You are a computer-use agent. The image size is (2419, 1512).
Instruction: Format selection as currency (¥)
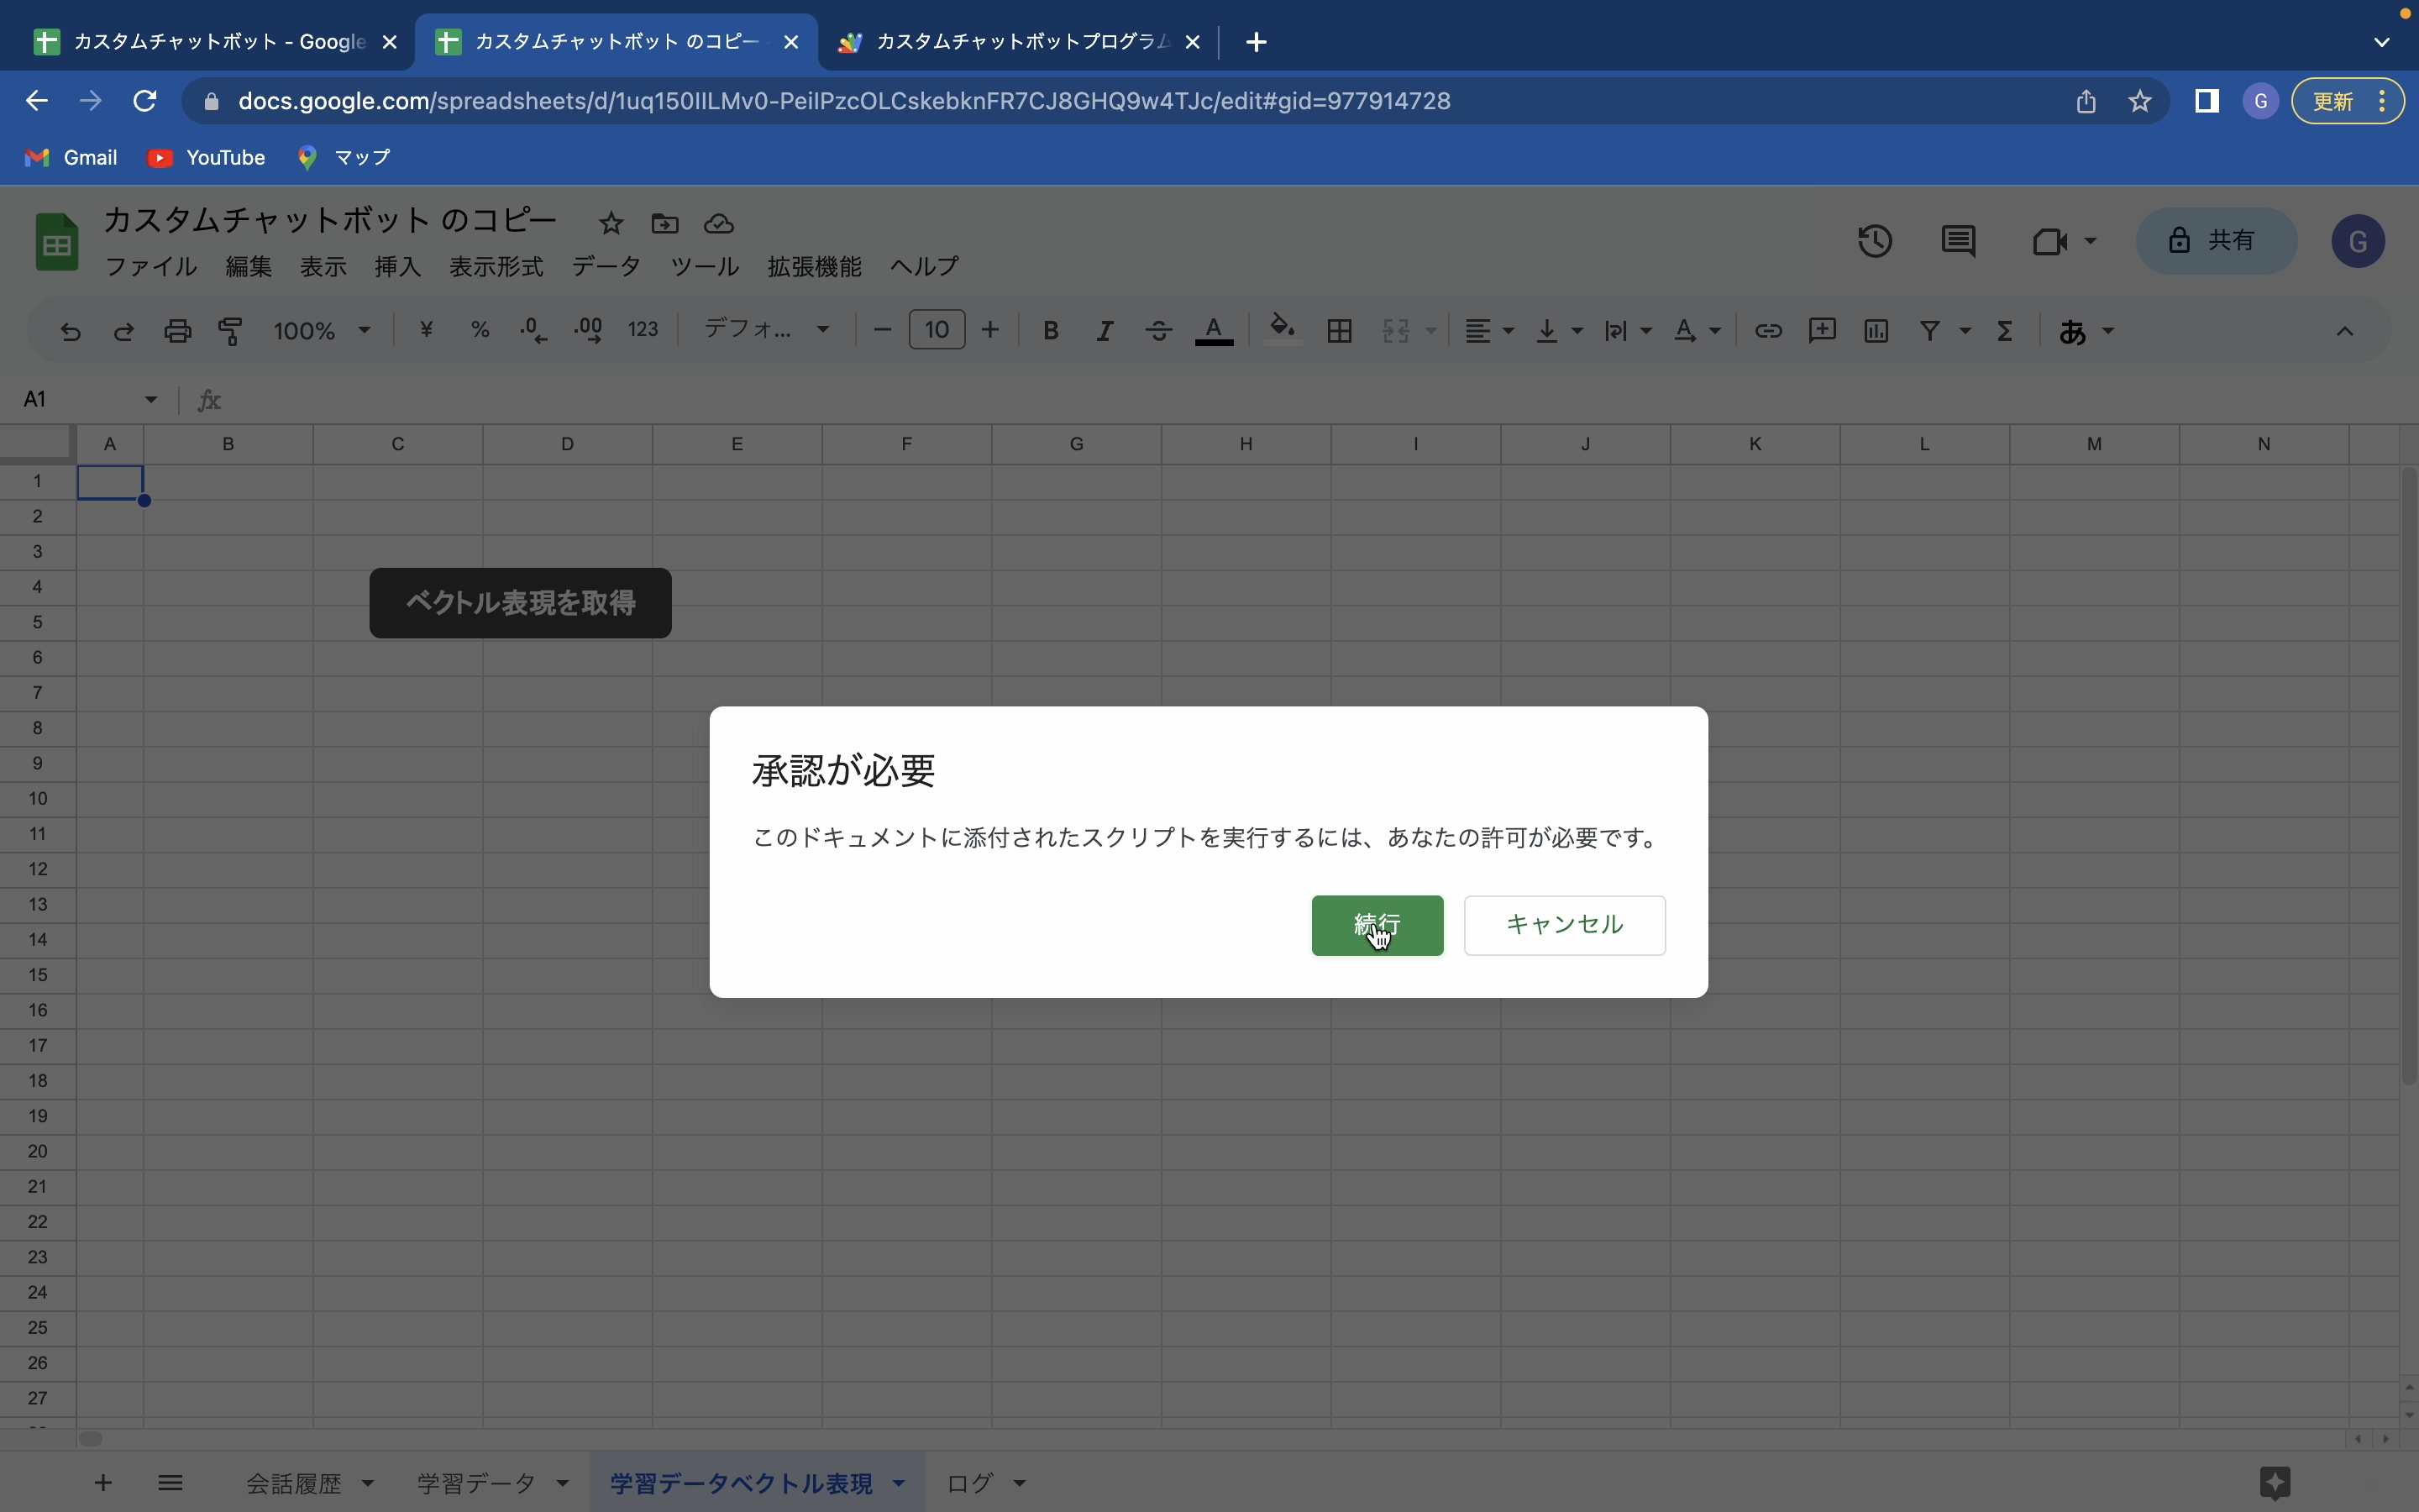tap(428, 330)
